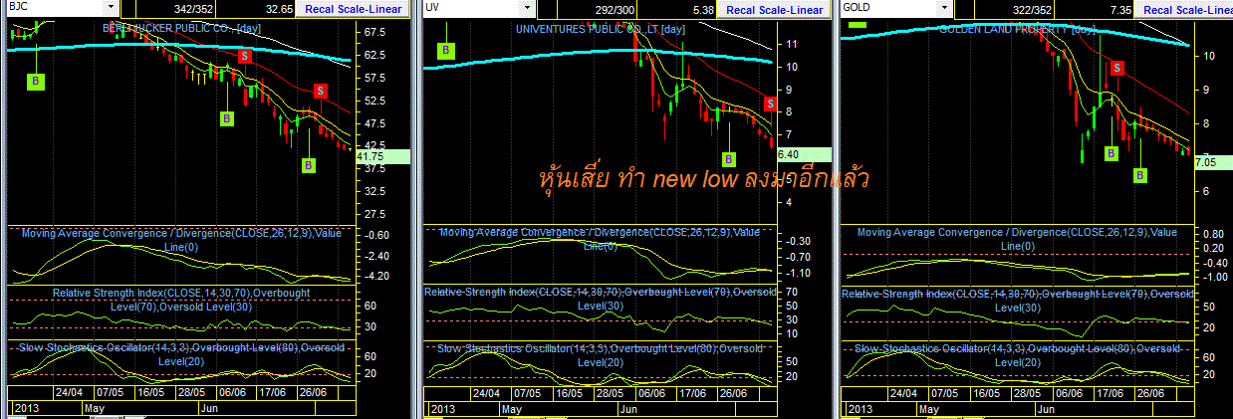This screenshot has height=419, width=1233.
Task: Click the 41.75 last price tag on BJC axis
Action: click(x=381, y=156)
